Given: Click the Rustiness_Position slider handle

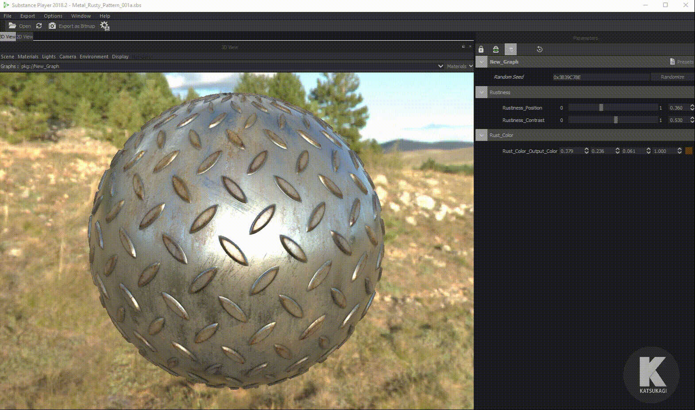Looking at the screenshot, I should 601,107.
